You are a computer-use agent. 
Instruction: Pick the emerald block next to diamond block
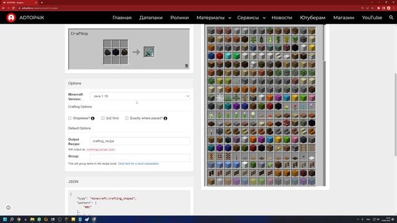point(236,56)
